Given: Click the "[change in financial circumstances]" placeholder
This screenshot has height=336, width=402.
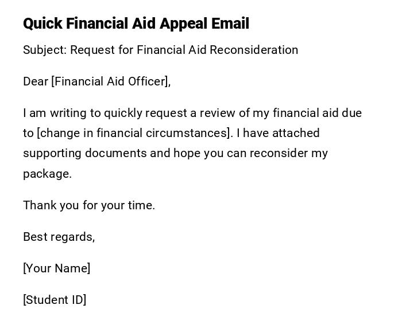Looking at the screenshot, I should 134,133.
